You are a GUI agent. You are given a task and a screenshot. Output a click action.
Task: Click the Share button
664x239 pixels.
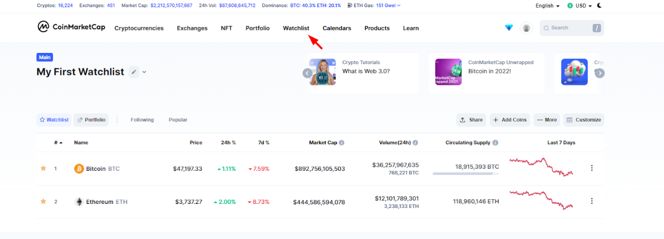(470, 120)
